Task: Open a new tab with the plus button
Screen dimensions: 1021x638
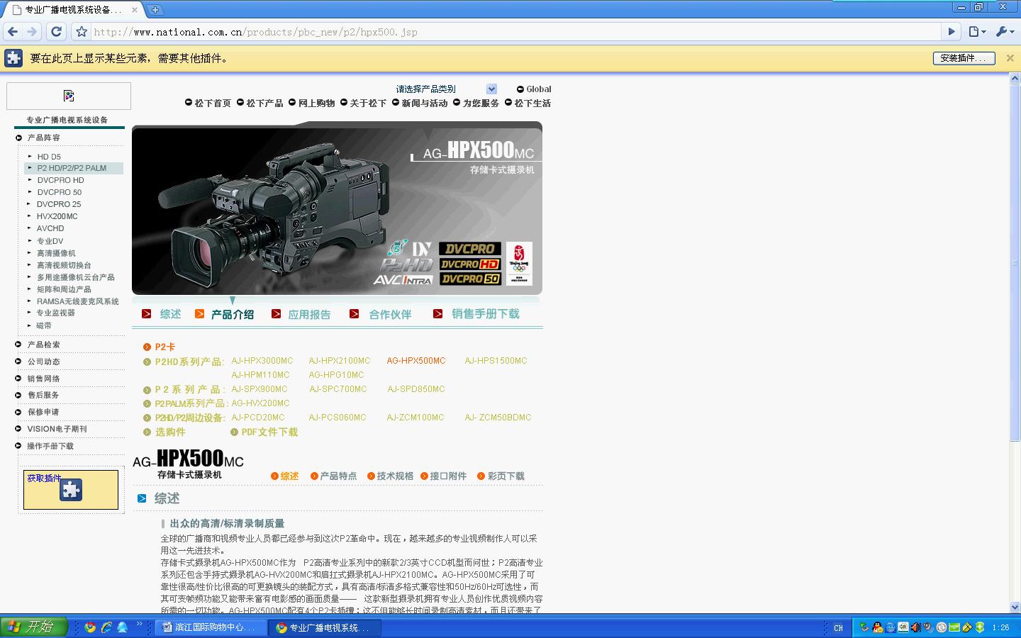Action: point(155,10)
